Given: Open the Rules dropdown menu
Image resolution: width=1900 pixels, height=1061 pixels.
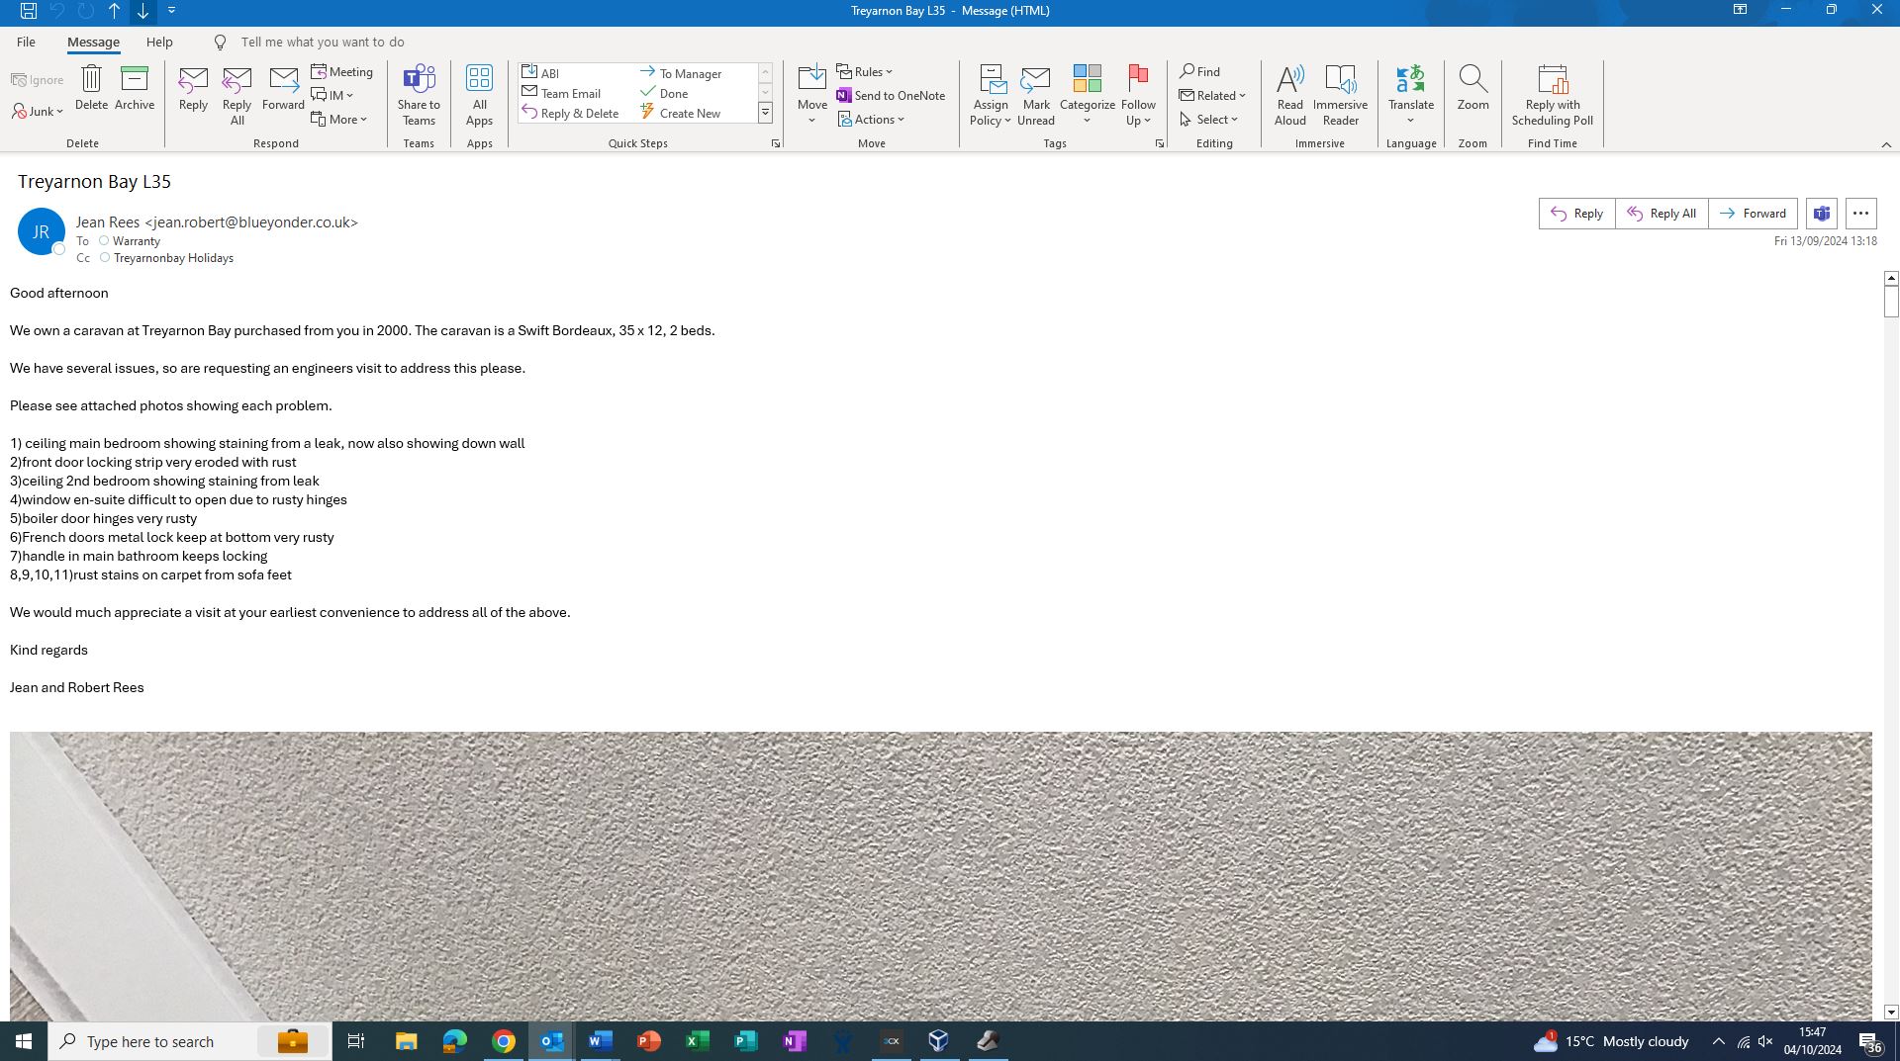Looking at the screenshot, I should point(865,72).
